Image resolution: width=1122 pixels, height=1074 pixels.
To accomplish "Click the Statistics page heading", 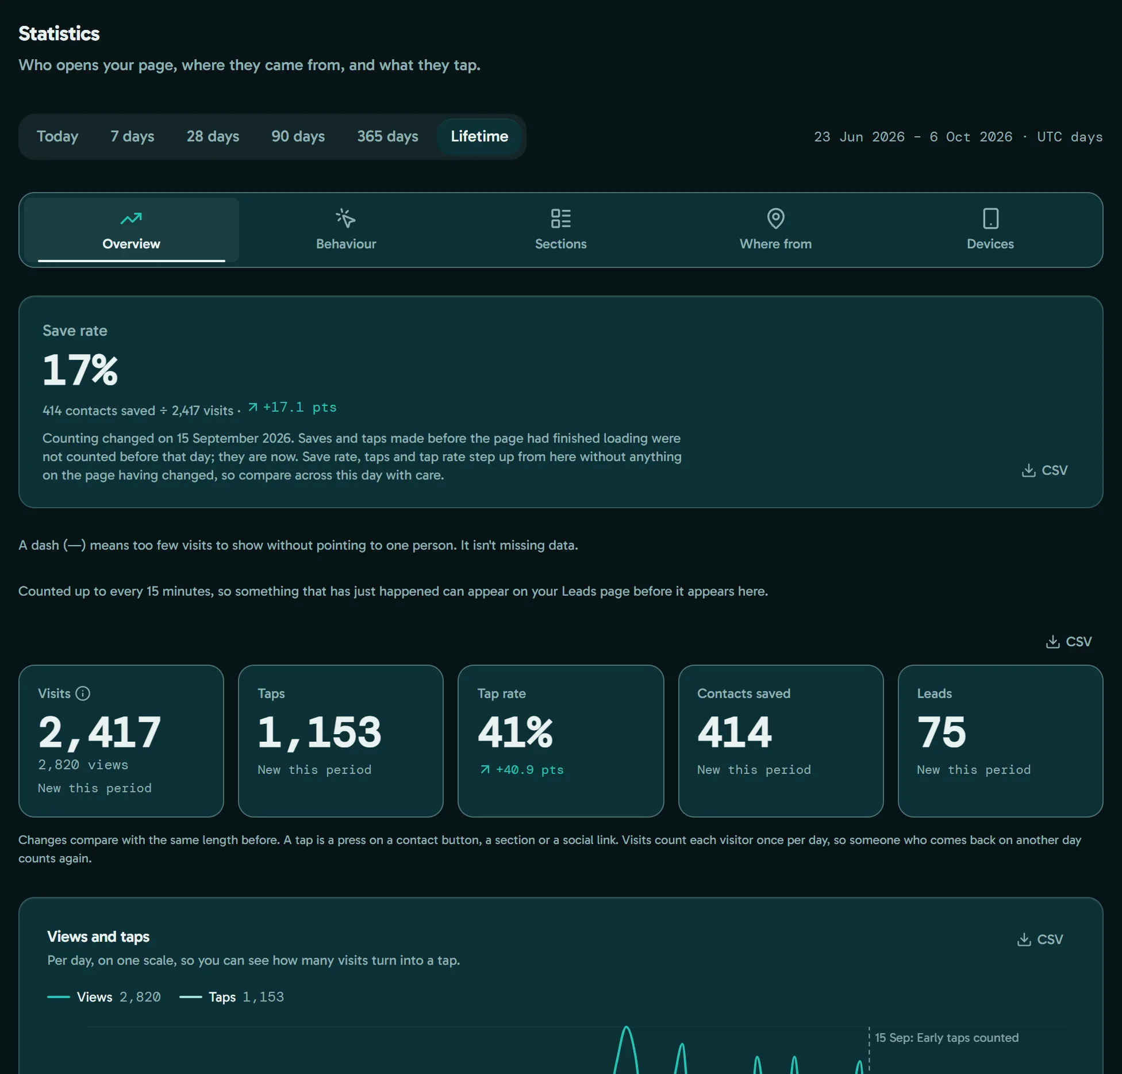I will [59, 33].
